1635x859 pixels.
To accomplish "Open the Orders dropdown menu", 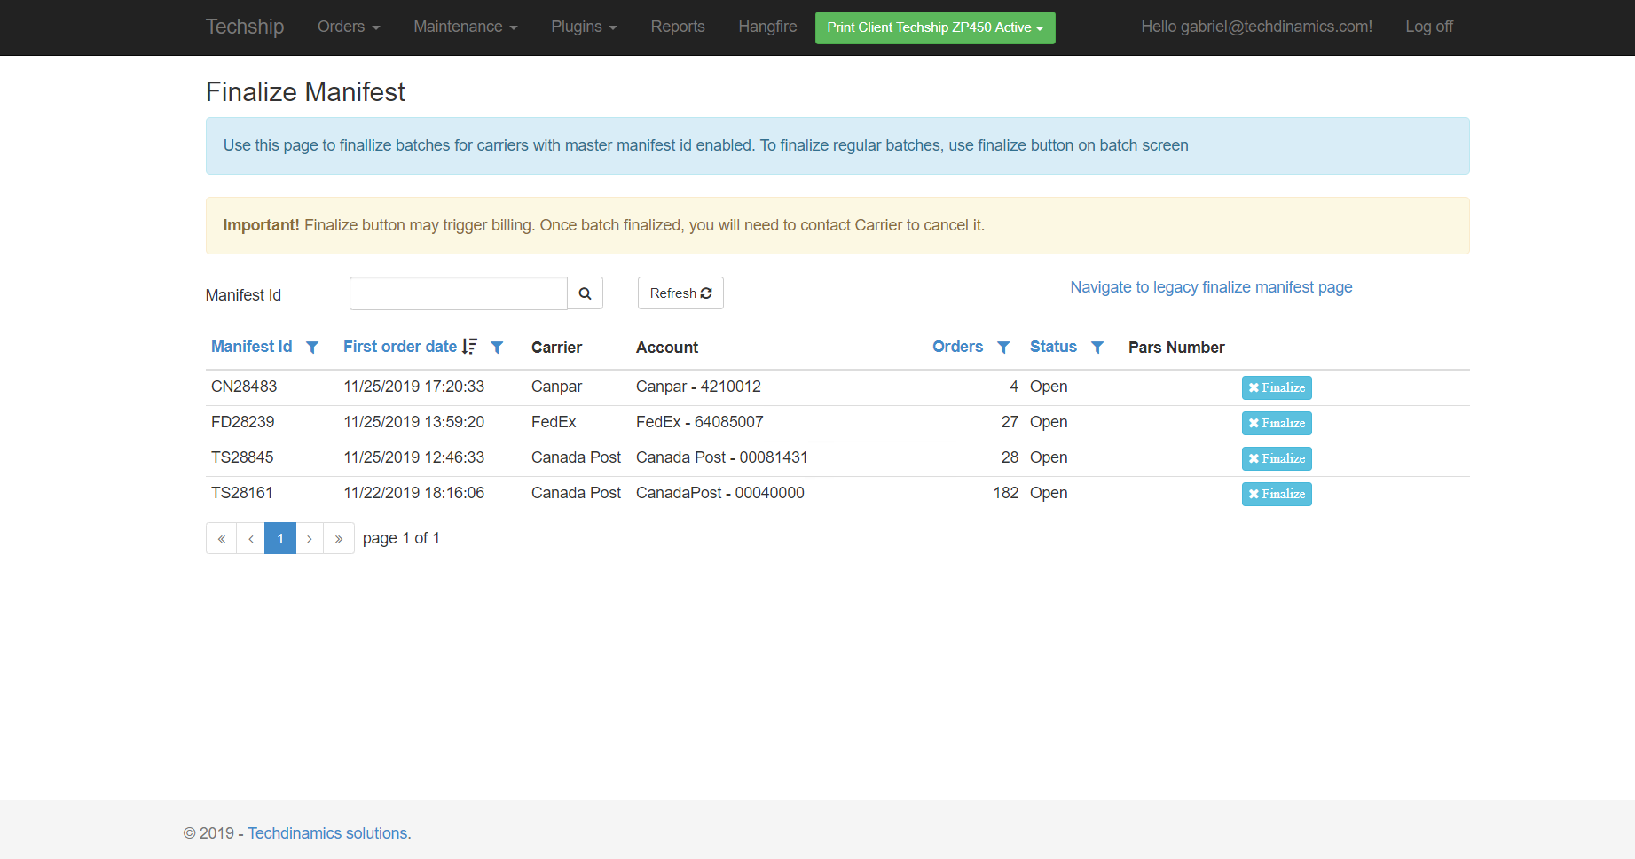I will pyautogui.click(x=348, y=27).
